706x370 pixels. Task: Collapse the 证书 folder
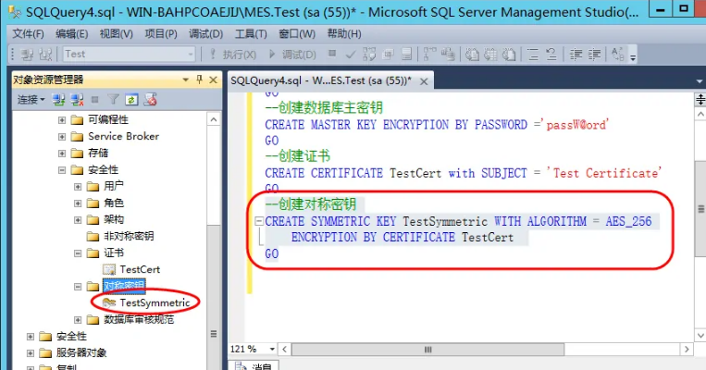tap(78, 253)
